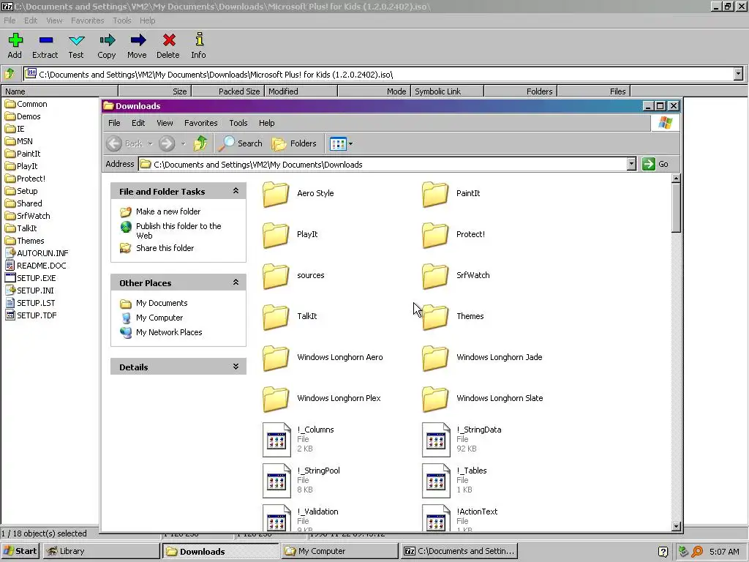Collapse File and Folder Tasks panel
749x562 pixels.
click(x=236, y=191)
